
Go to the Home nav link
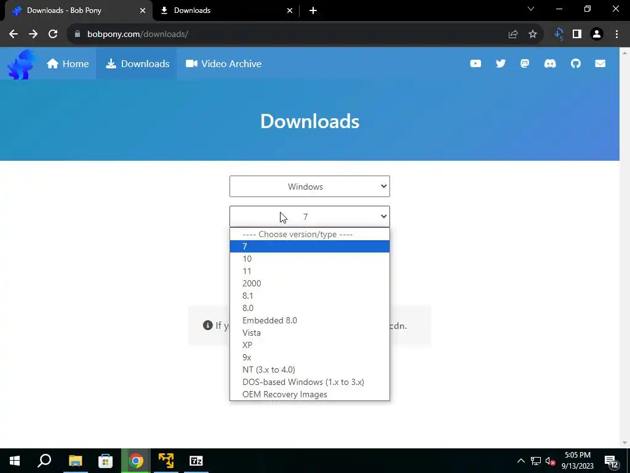(68, 64)
